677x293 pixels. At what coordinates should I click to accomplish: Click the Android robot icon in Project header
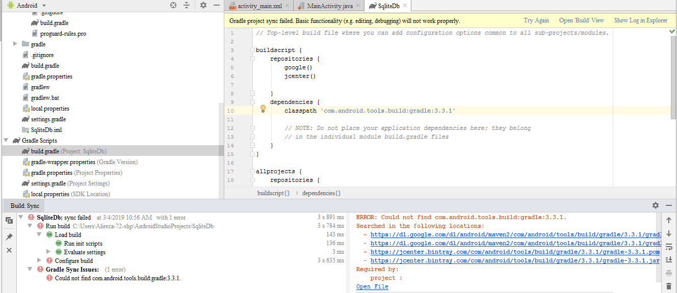pos(10,5)
